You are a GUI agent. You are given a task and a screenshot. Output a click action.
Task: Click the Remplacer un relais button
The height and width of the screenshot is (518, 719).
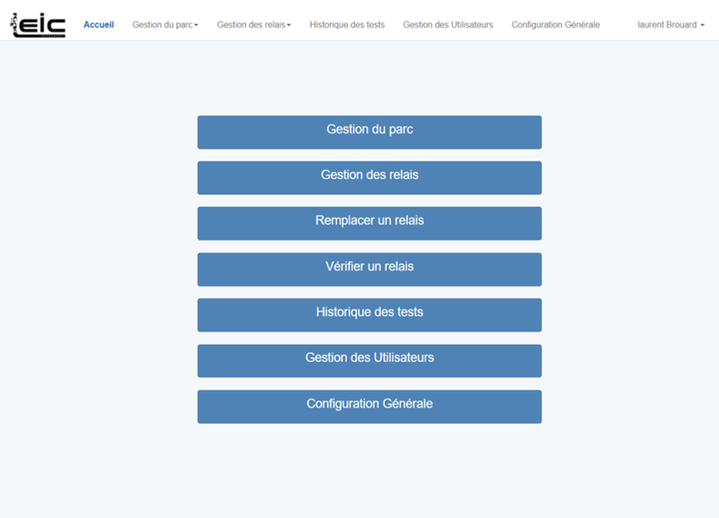[369, 223]
